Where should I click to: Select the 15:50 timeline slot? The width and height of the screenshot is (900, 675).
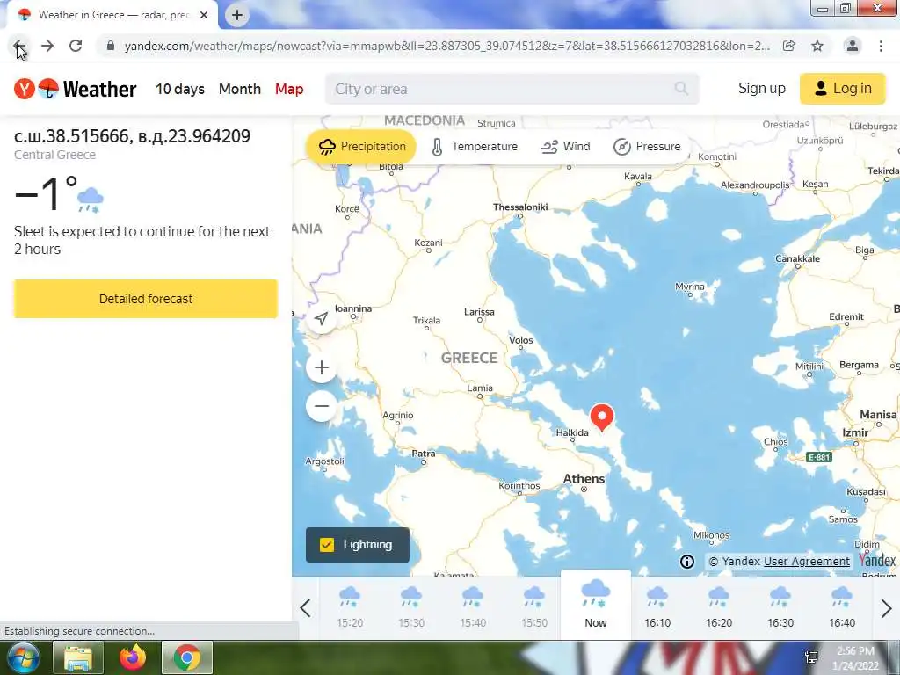[533, 607]
